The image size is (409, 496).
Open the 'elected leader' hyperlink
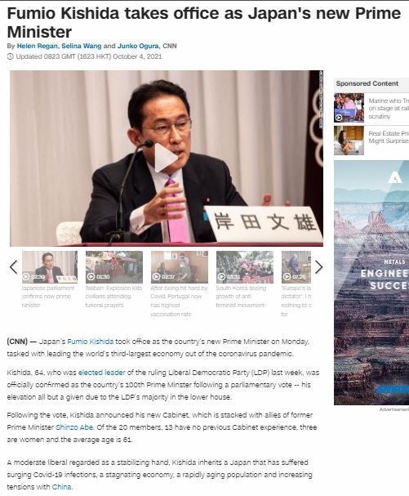(x=102, y=373)
